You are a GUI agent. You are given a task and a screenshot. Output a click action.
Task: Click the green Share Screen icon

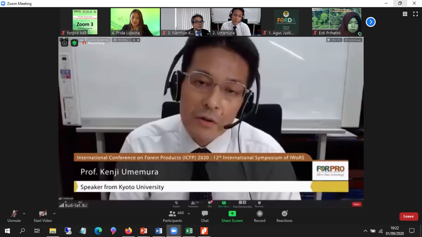click(x=232, y=214)
